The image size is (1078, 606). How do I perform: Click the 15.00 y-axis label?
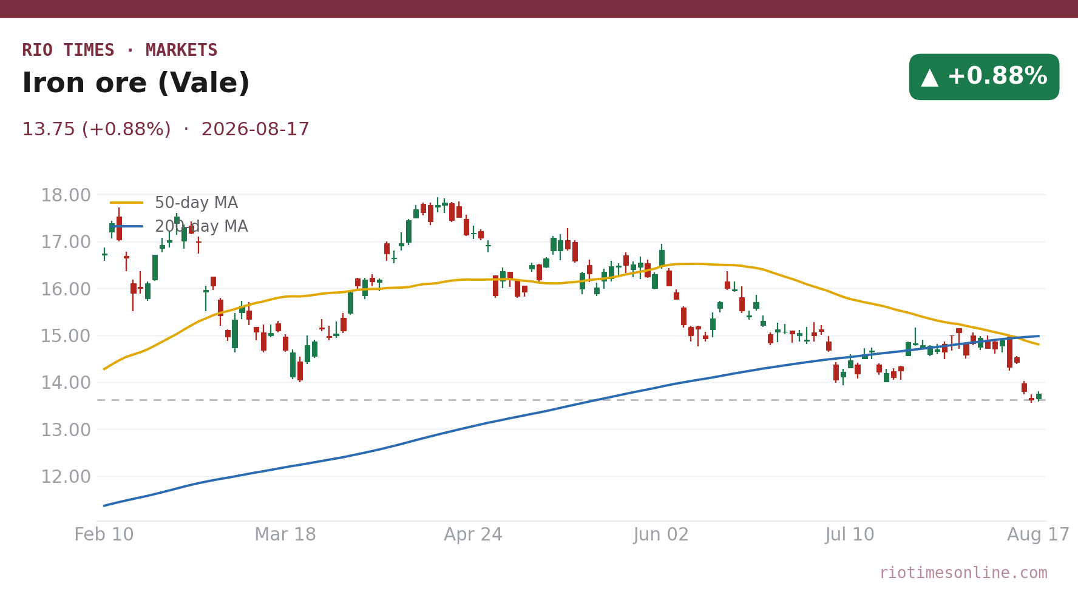tap(66, 336)
